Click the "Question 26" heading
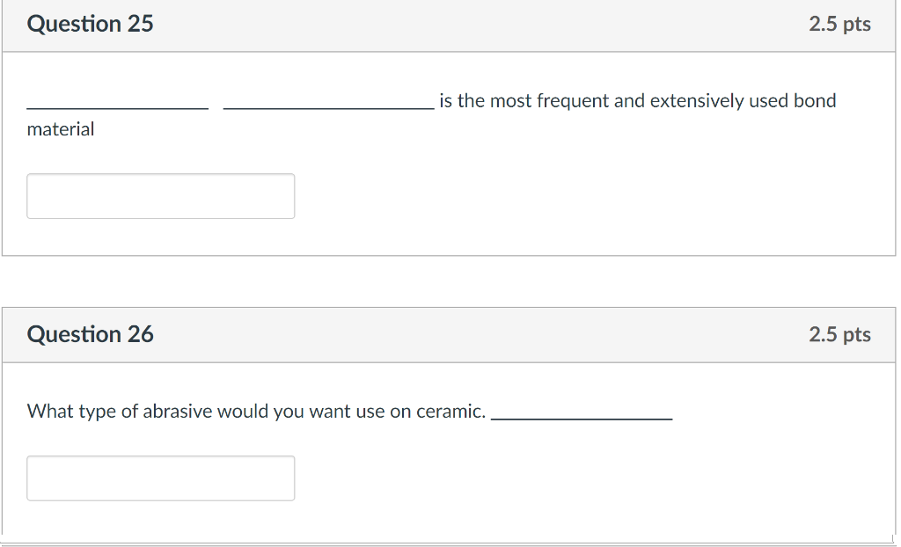The width and height of the screenshot is (901, 547). click(90, 334)
